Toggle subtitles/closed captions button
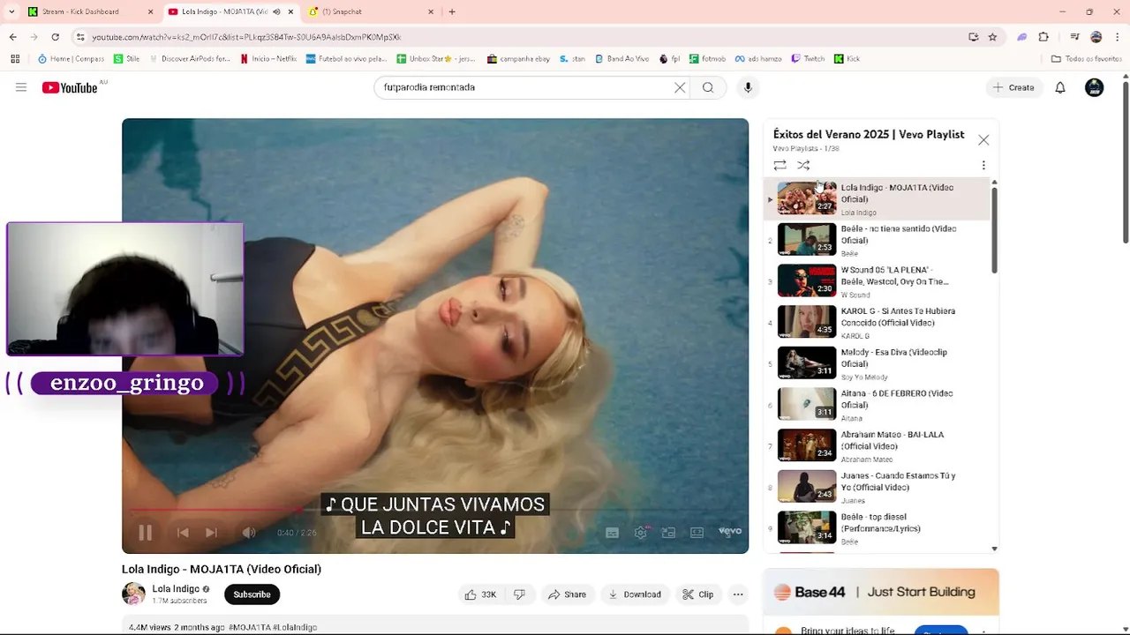Screen dimensions: 1130x635 612,532
